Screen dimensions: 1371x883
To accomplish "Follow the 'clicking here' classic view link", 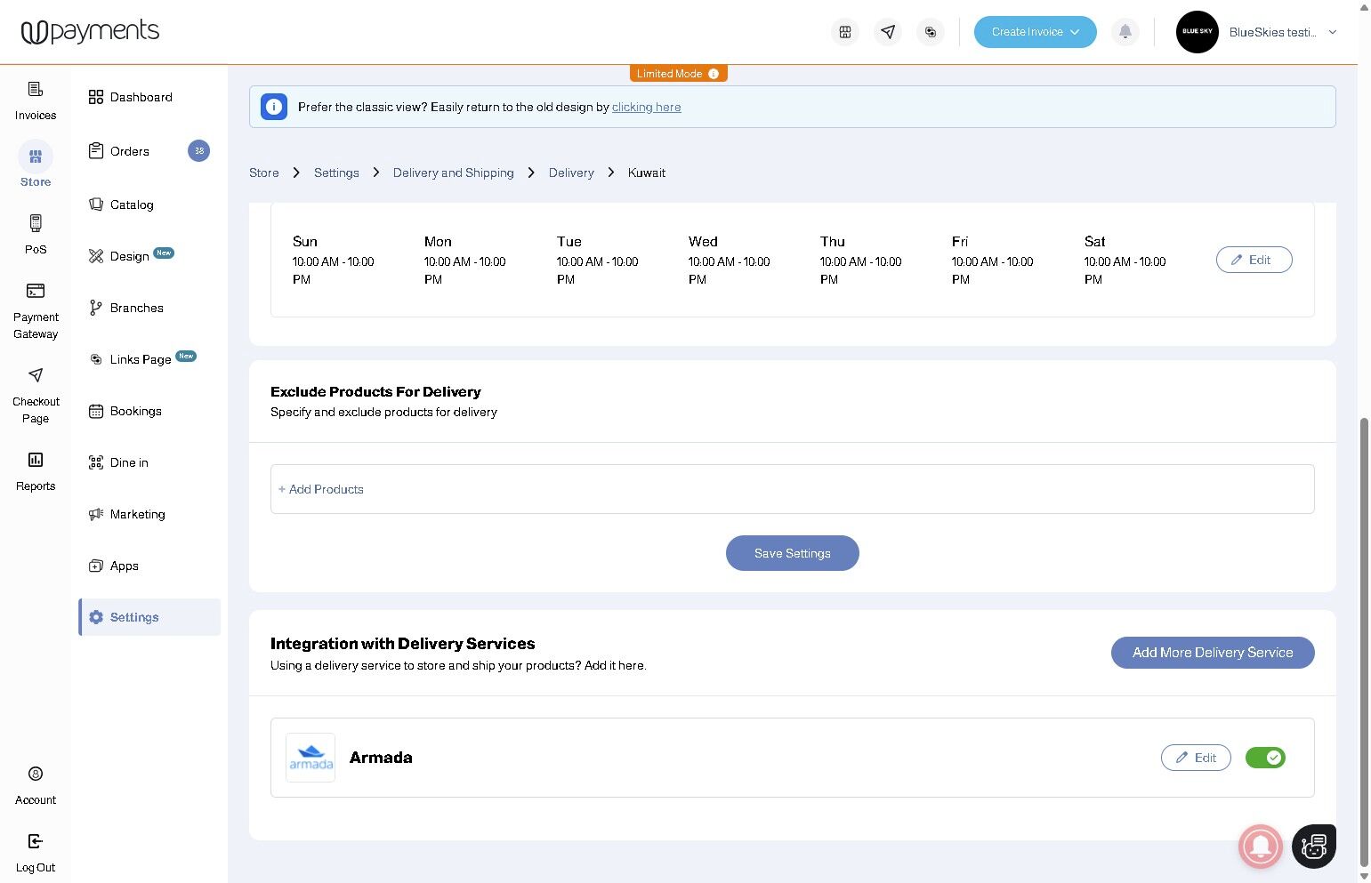I will pos(646,107).
